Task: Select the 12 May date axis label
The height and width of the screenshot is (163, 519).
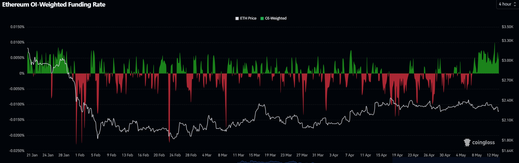Action: (x=493, y=155)
